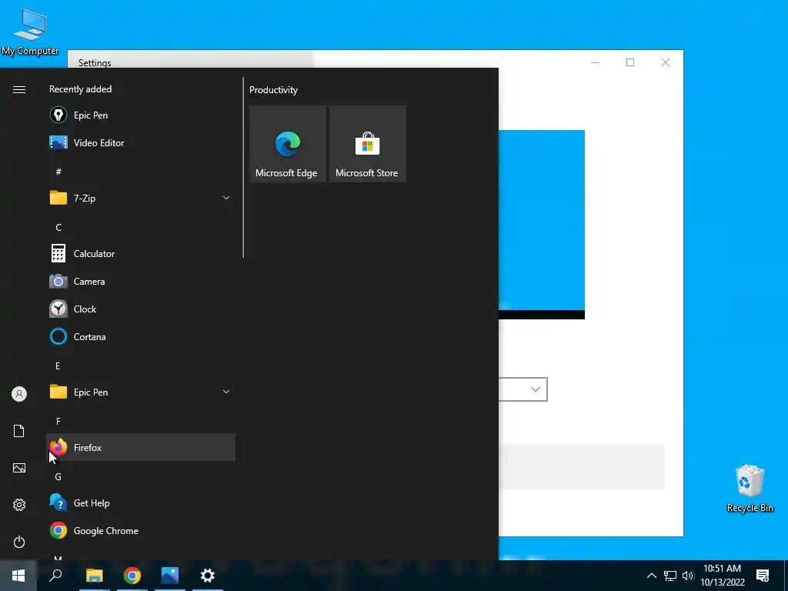Open the Microsoft Edge tile
This screenshot has height=591, width=788.
tap(288, 144)
